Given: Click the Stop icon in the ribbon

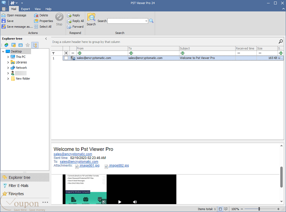Looking at the screenshot, I should point(59,17).
